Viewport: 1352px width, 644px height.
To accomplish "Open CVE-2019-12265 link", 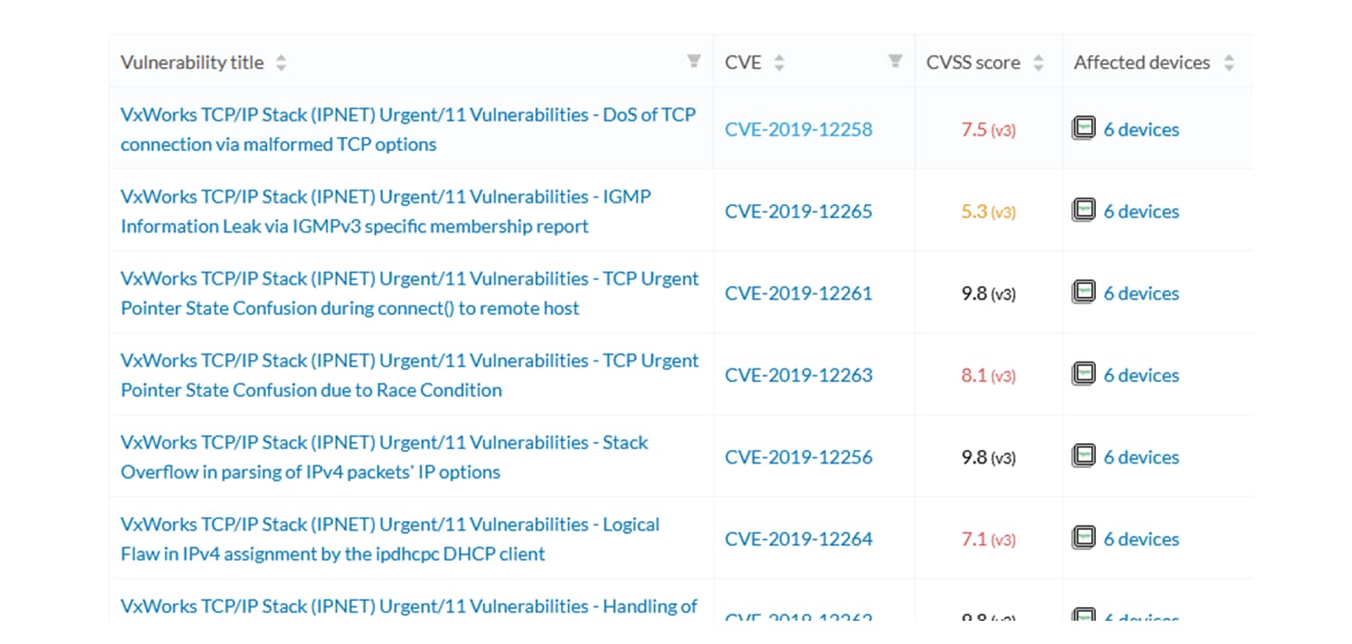I will (x=798, y=211).
